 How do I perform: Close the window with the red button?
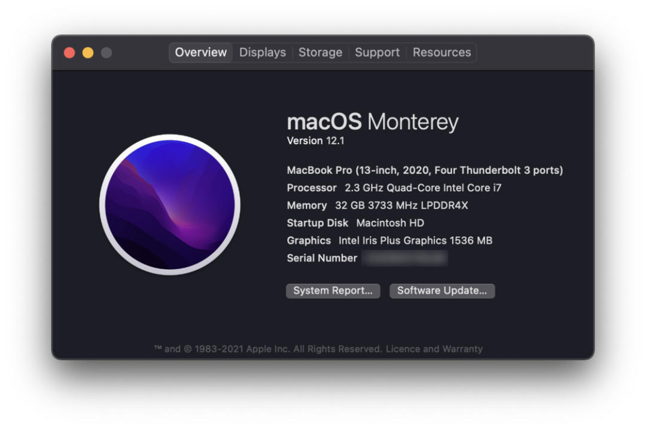(69, 53)
